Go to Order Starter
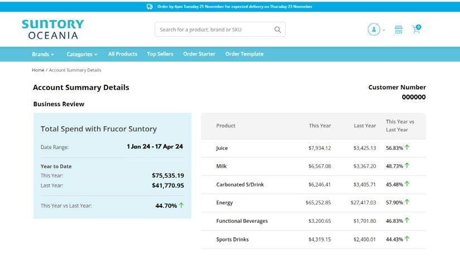 199,54
